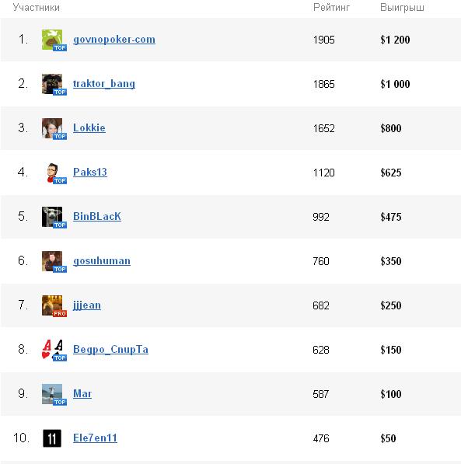Open govnopoker-com profile link
Viewport: 461px width, 464px height.
114,40
